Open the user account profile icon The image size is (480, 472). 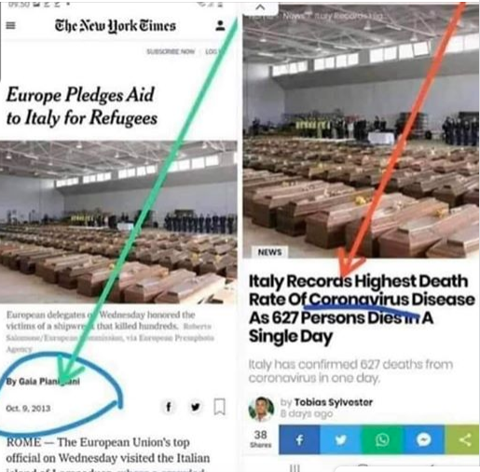pos(220,25)
